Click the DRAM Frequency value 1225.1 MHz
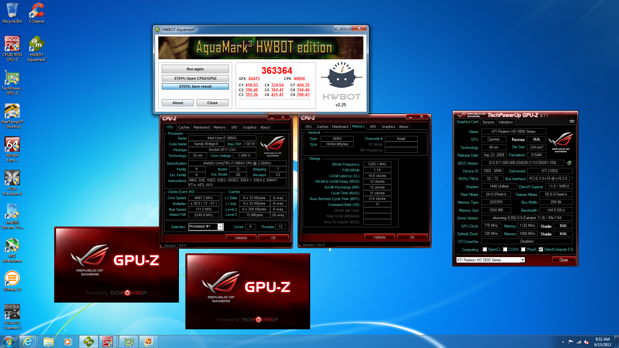The image size is (619, 348). (x=377, y=164)
